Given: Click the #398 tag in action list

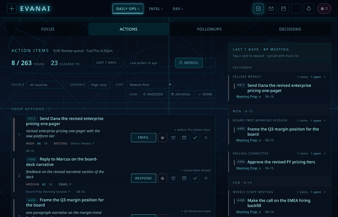Looking at the screenshot, I should point(32,159).
